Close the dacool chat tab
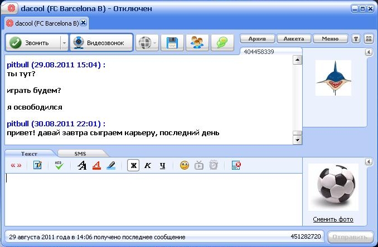378x247 pixels. click(x=83, y=23)
